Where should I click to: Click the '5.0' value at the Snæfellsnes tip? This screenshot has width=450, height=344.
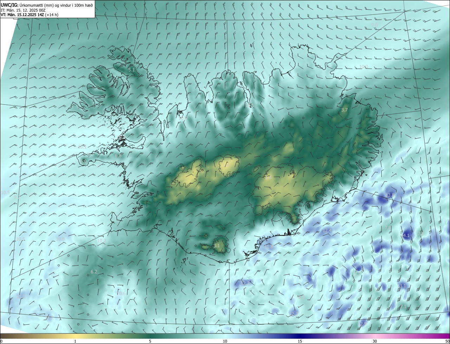point(83,161)
